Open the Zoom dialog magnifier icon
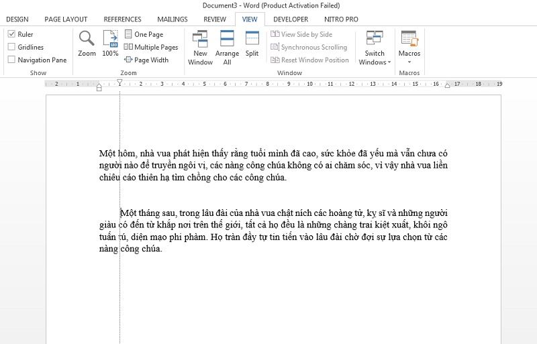The width and height of the screenshot is (537, 344). (x=87, y=38)
